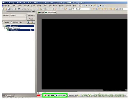Click the pencil icon beside Not Saved box
129x99 pixels.
pos(66,9)
